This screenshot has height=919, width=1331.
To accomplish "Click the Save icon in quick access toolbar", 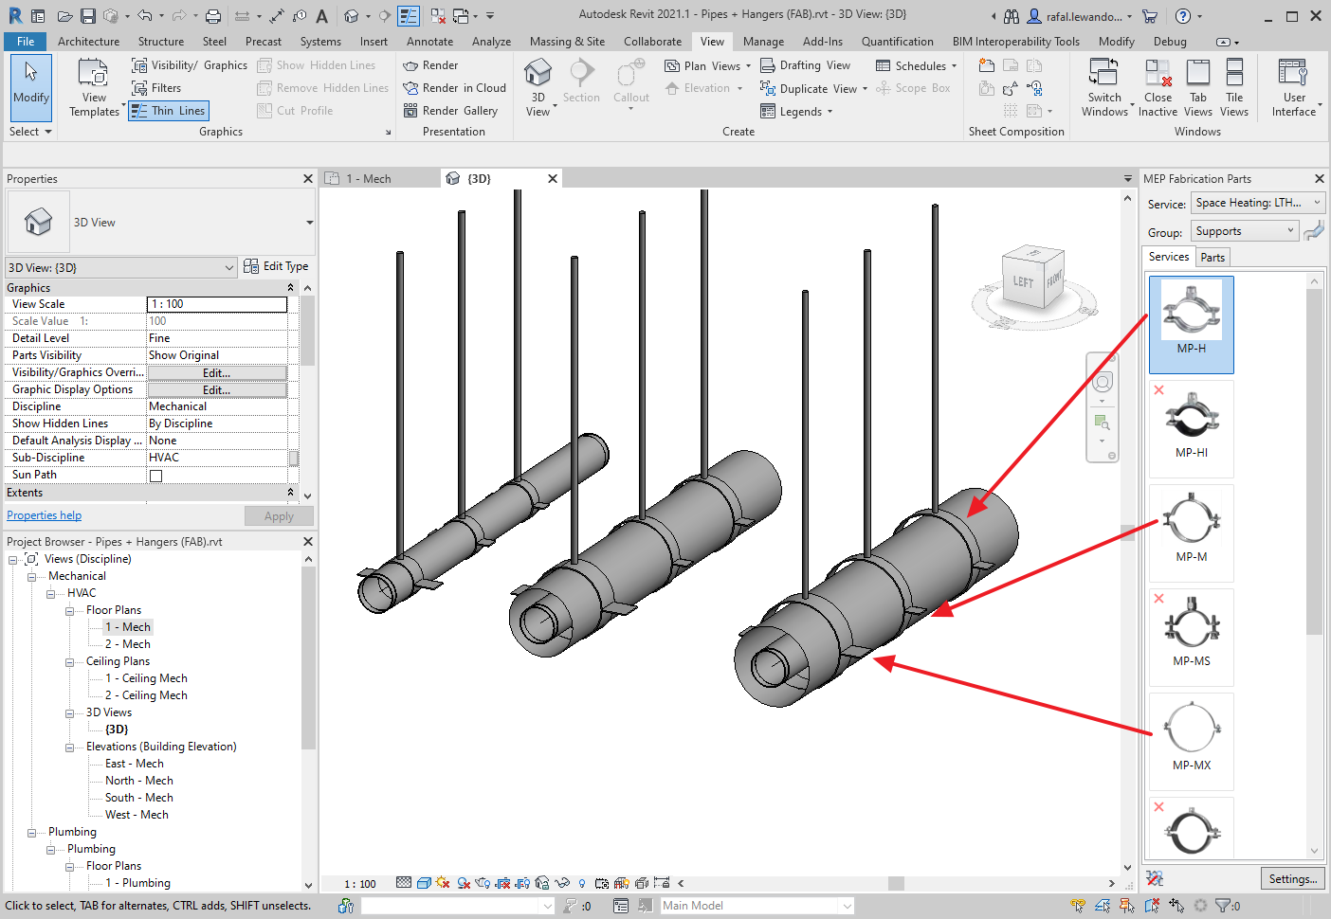I will [x=87, y=16].
